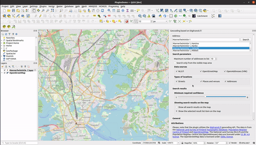Click the minimum required confidence slider handle
This screenshot has width=256, height=145.
point(205,97)
